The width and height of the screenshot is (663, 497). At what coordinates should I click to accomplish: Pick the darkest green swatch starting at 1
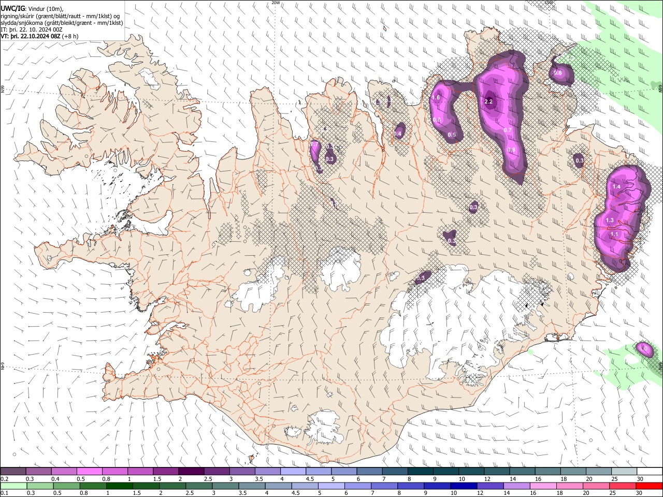119,486
